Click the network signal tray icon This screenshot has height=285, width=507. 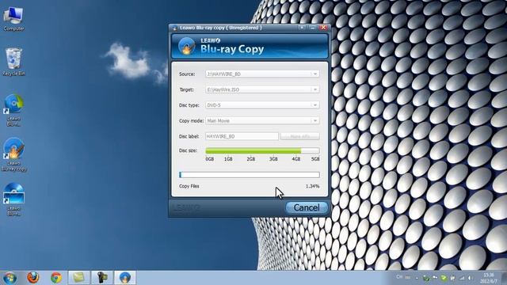coord(462,278)
